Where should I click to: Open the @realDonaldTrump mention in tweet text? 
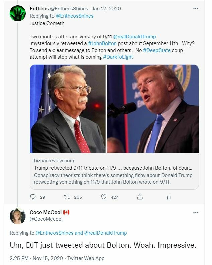point(135,37)
